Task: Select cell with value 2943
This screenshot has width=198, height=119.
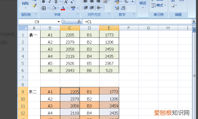Action: click(x=70, y=69)
